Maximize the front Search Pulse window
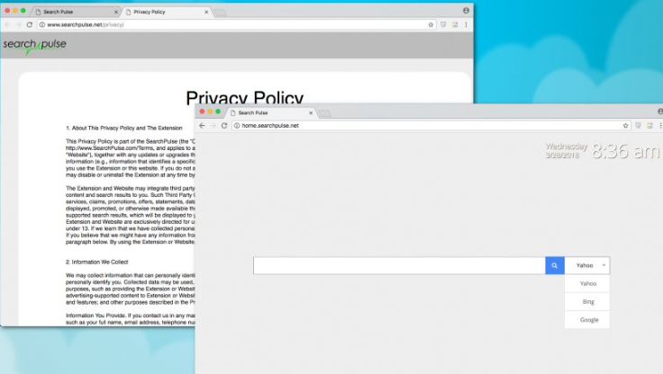 [218, 111]
